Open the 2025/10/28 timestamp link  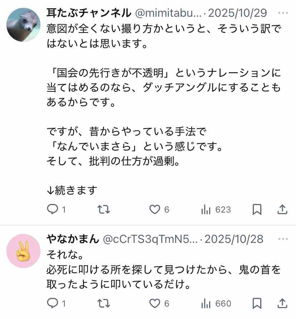234,239
